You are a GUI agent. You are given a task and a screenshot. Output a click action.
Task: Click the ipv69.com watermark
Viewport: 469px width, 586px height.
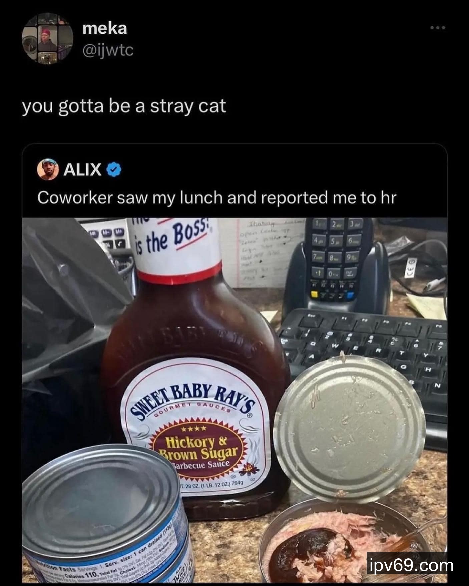[x=411, y=566]
